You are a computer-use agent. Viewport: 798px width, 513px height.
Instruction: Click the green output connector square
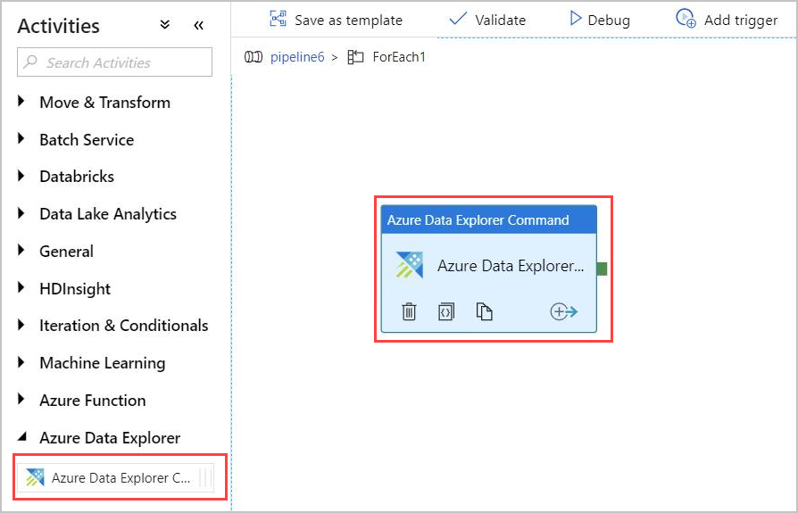pyautogui.click(x=602, y=269)
